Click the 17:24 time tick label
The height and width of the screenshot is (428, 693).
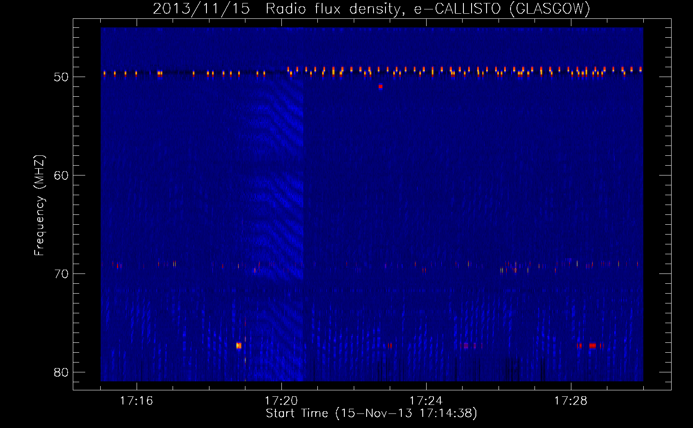(426, 401)
